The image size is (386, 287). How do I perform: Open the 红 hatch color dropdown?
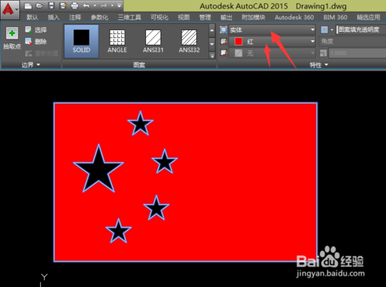(x=272, y=41)
